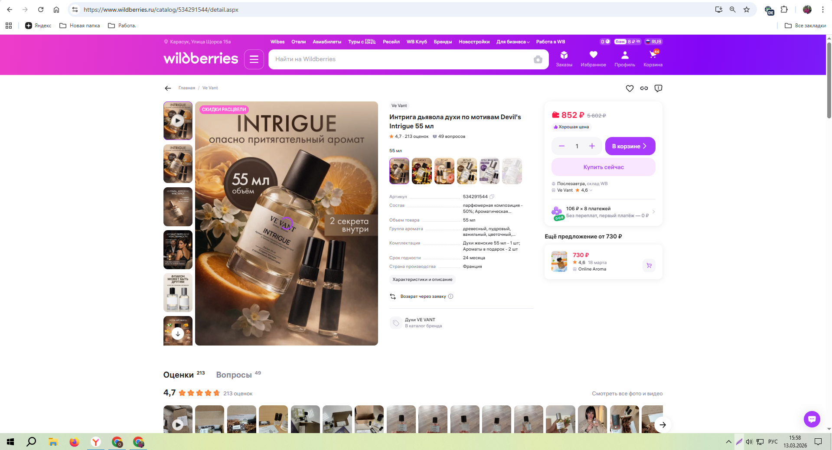Screen dimensions: 832x450
Task: Open the Флакон может быть другим gallery thumbnail
Action: (x=178, y=293)
